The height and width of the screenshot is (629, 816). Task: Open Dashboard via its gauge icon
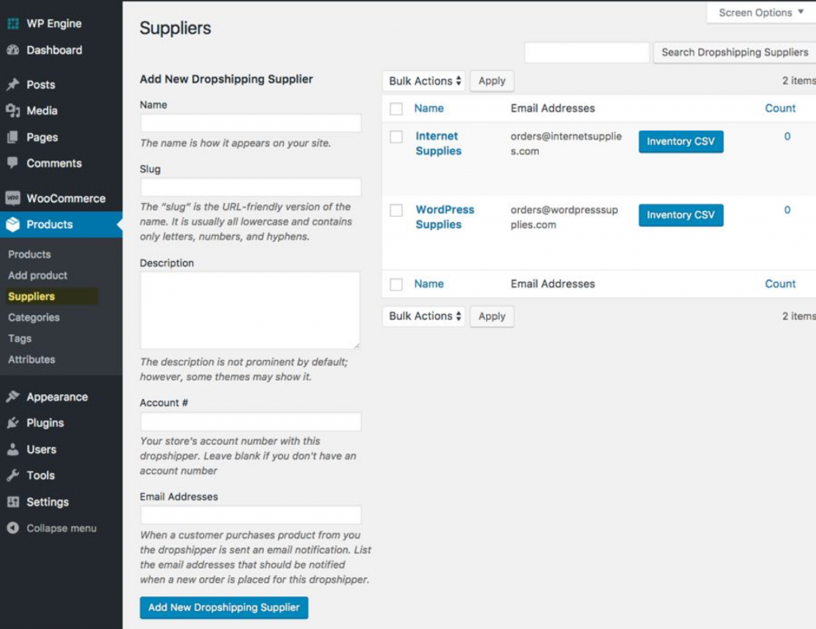[x=13, y=50]
